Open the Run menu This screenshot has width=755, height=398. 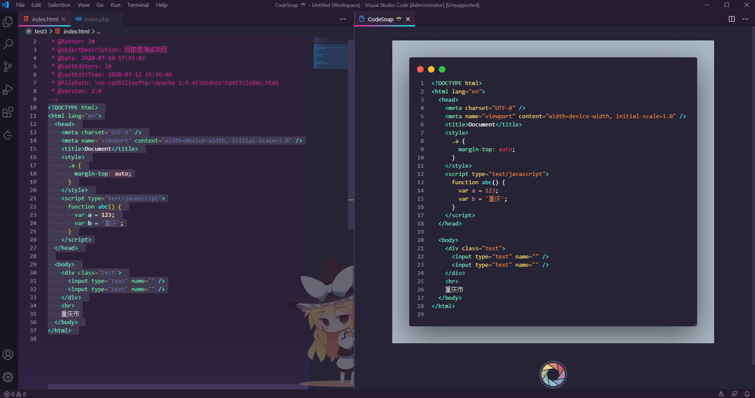[x=115, y=5]
